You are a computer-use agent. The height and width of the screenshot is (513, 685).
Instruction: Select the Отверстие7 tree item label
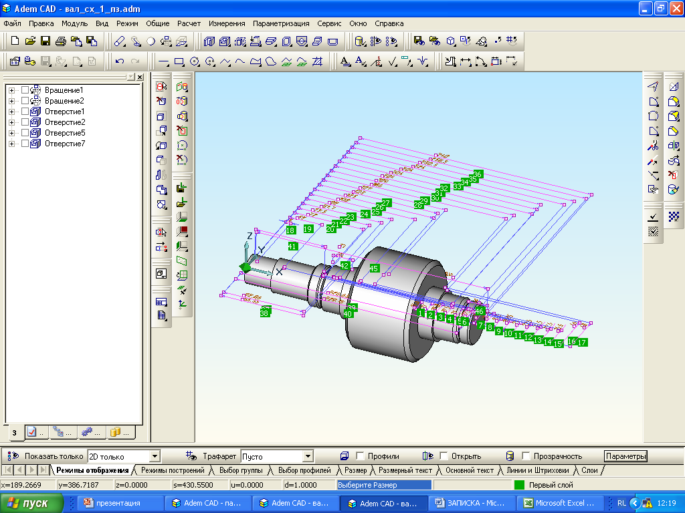65,144
